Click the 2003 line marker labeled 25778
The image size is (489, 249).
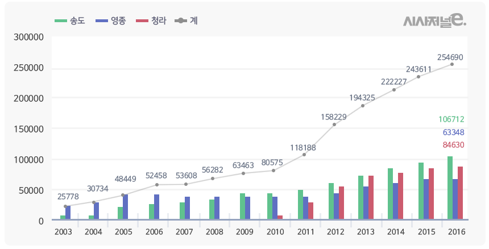click(x=65, y=206)
